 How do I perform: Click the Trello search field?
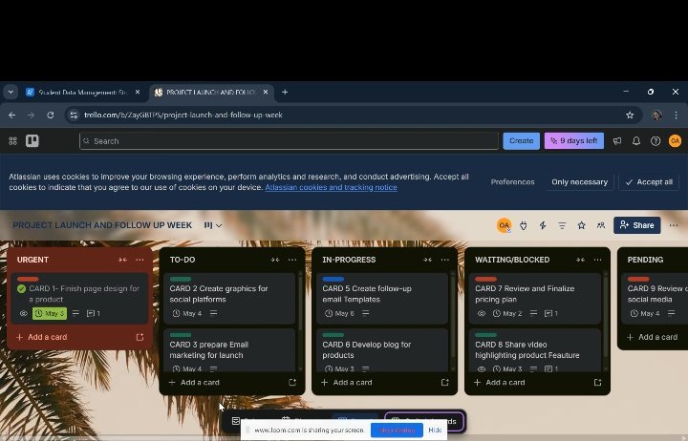click(x=289, y=141)
